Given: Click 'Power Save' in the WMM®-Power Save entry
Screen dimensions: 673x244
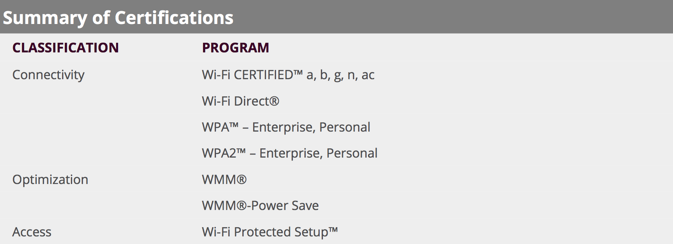Looking at the screenshot, I should (x=285, y=206).
